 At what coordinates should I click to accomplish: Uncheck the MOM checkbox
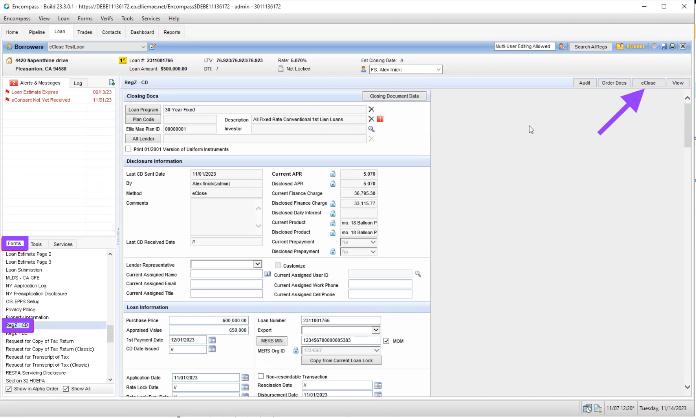387,341
